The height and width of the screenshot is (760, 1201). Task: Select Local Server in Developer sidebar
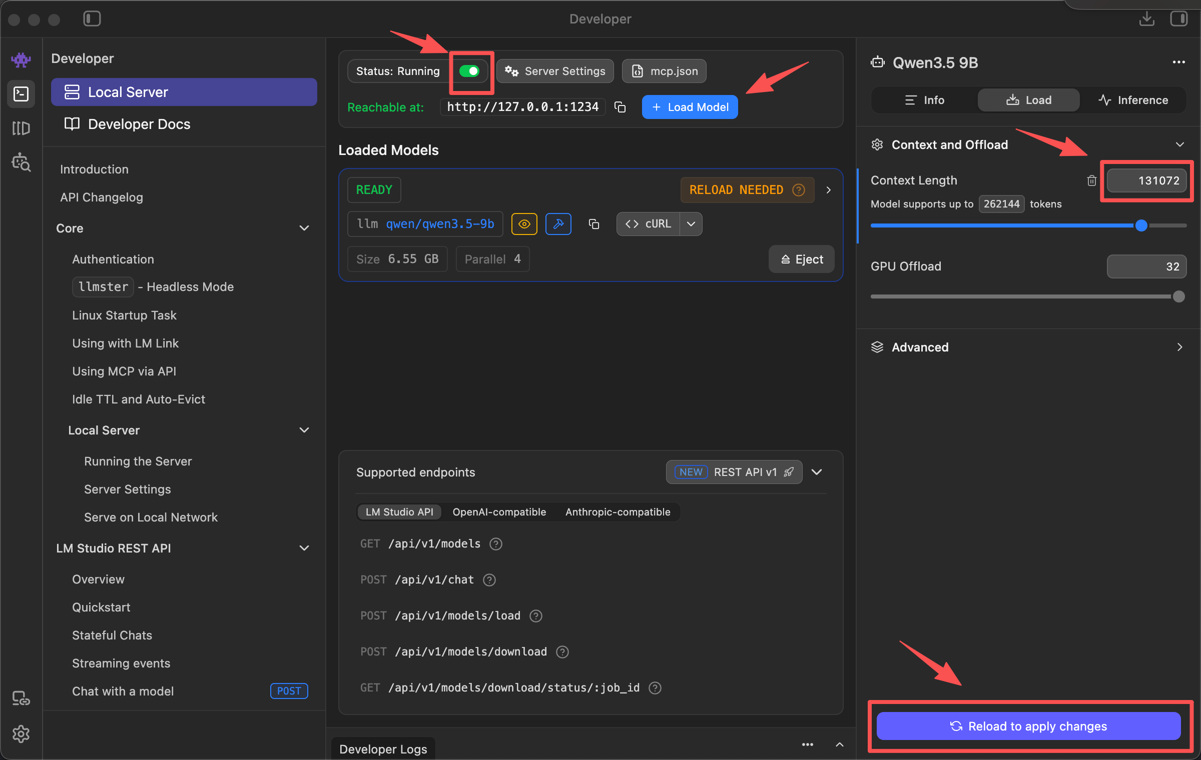coord(184,92)
